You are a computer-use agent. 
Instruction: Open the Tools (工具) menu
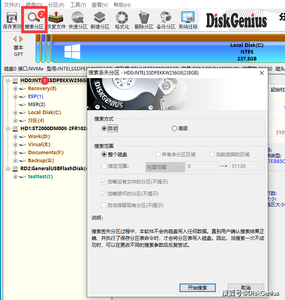click(78, 5)
